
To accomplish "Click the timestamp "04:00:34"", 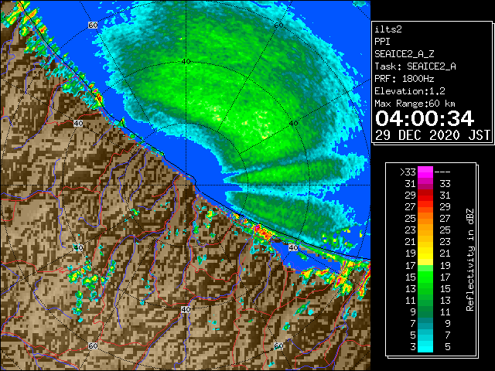I will coord(425,118).
